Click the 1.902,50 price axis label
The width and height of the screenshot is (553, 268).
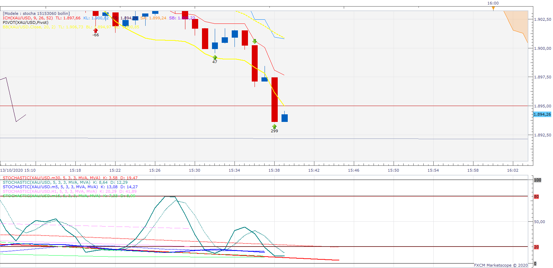543,19
